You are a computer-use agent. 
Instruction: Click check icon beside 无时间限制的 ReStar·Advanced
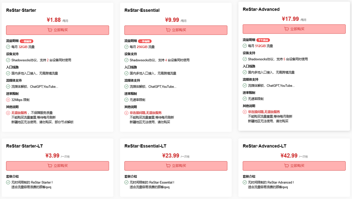click(x=245, y=182)
